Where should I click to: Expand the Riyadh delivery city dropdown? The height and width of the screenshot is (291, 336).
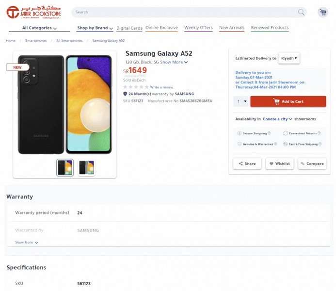tap(289, 58)
